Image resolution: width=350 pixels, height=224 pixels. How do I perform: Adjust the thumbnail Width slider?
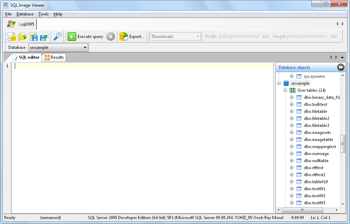coord(230,37)
